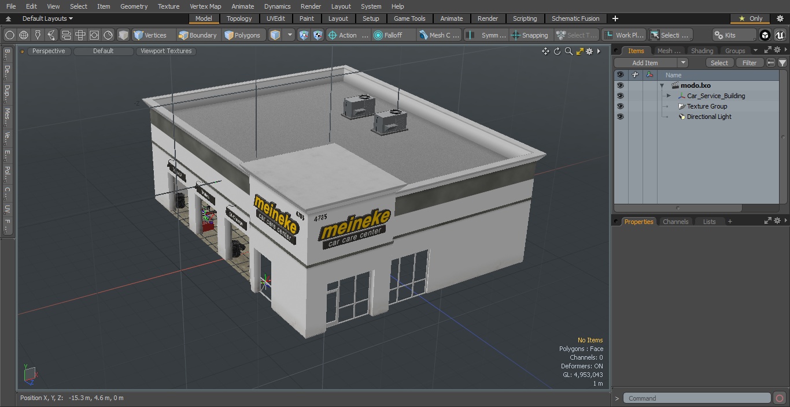Click the shaded cube icon beside Vertices

tap(123, 35)
